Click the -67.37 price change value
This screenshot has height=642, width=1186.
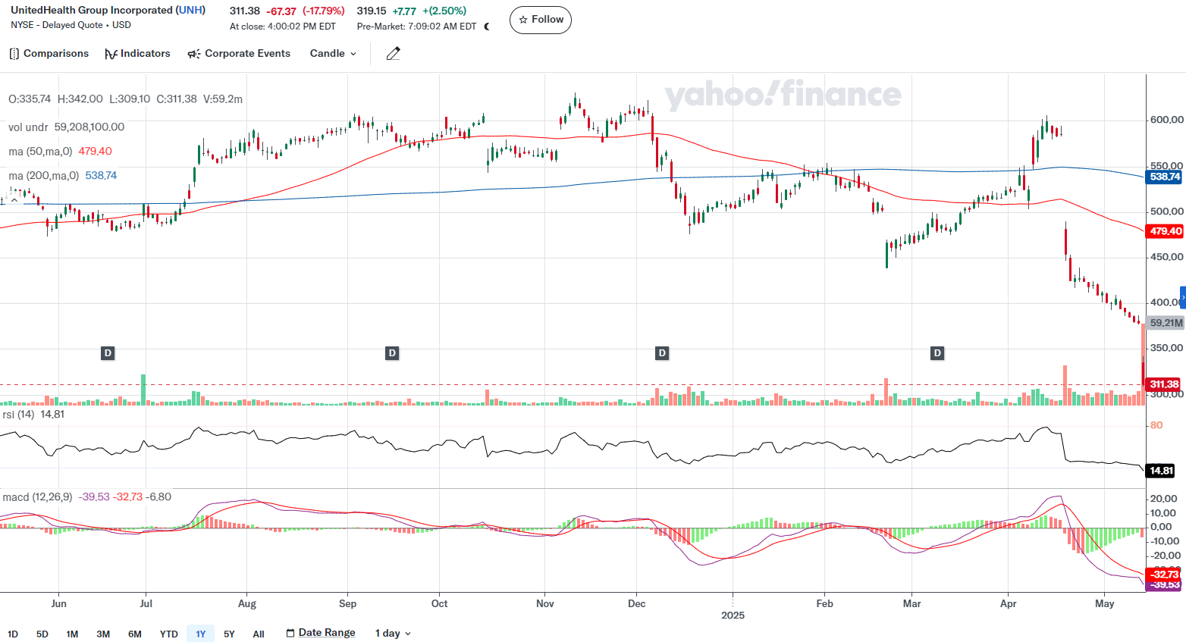(x=281, y=11)
